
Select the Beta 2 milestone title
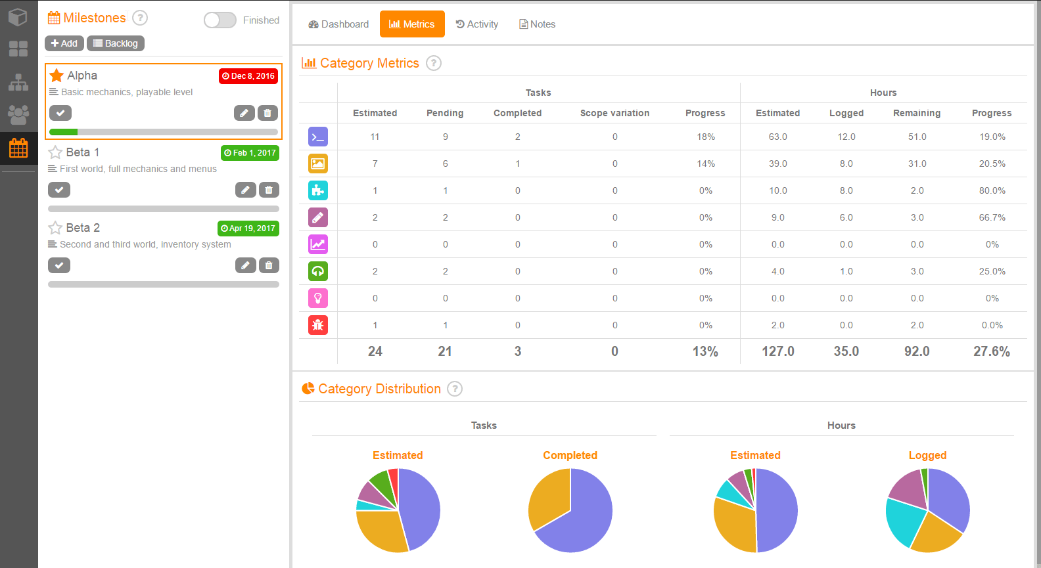(x=83, y=228)
